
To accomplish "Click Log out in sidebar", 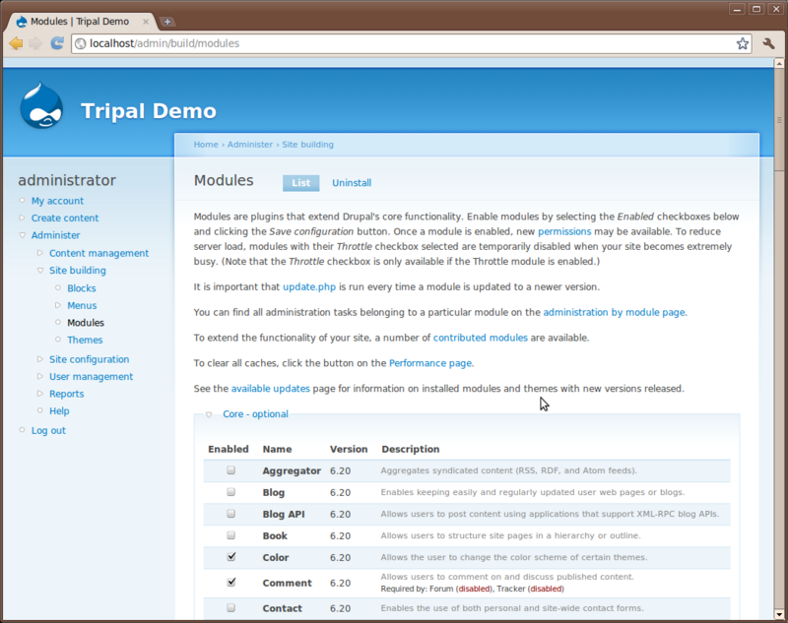I will click(x=48, y=431).
